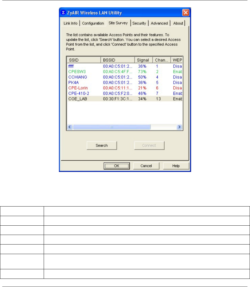Click channel 7 in CPE-410-2 row
This screenshot has width=250, height=287.
tap(157, 93)
